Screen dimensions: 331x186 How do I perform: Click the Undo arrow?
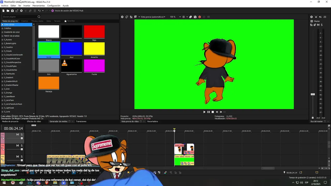[x=39, y=11]
